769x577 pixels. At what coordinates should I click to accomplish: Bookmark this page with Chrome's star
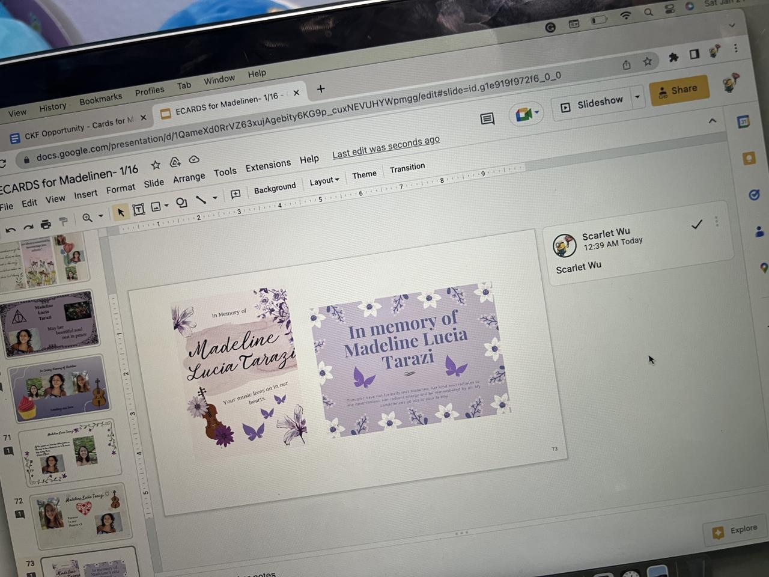[x=647, y=61]
